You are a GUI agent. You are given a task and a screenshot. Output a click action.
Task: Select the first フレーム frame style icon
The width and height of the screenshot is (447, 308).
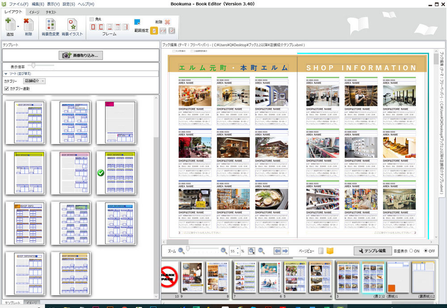pyautogui.click(x=93, y=27)
